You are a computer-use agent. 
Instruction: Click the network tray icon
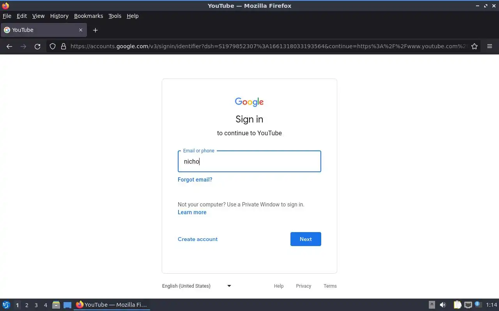468,305
